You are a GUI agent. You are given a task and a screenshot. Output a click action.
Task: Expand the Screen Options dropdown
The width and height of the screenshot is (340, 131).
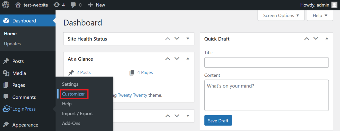[x=281, y=15]
